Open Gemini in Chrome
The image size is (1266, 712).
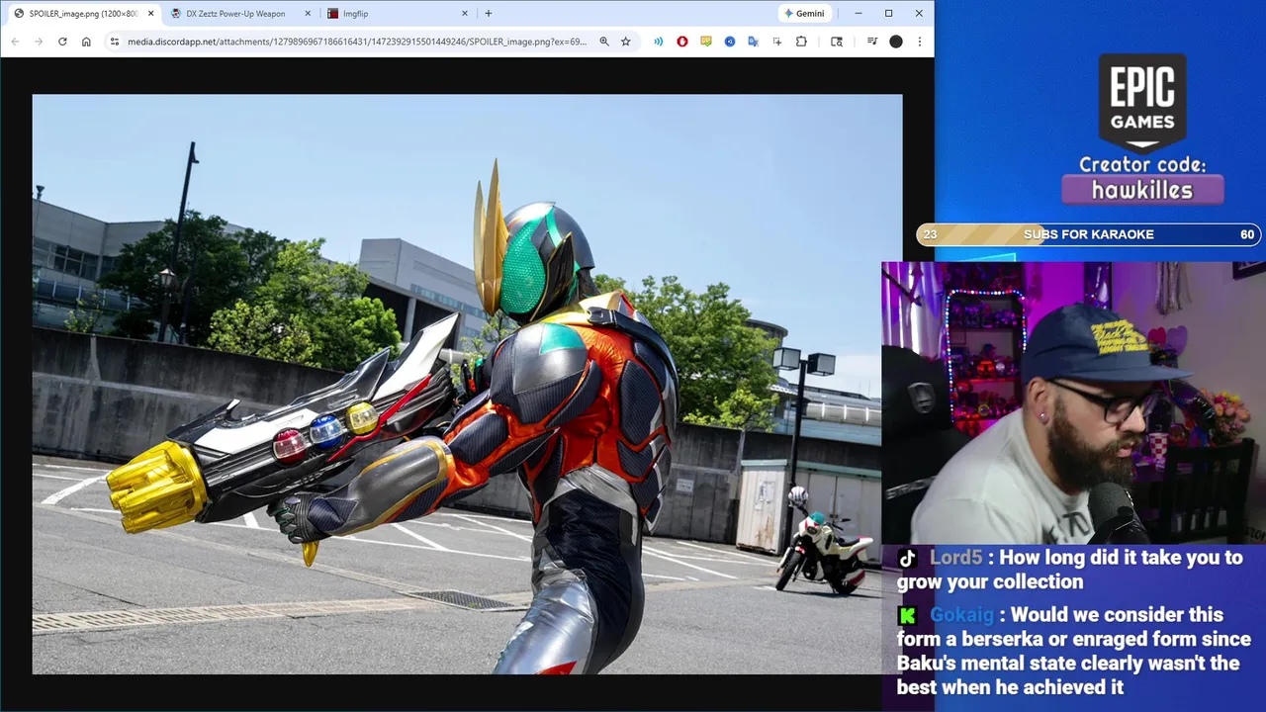pos(804,13)
